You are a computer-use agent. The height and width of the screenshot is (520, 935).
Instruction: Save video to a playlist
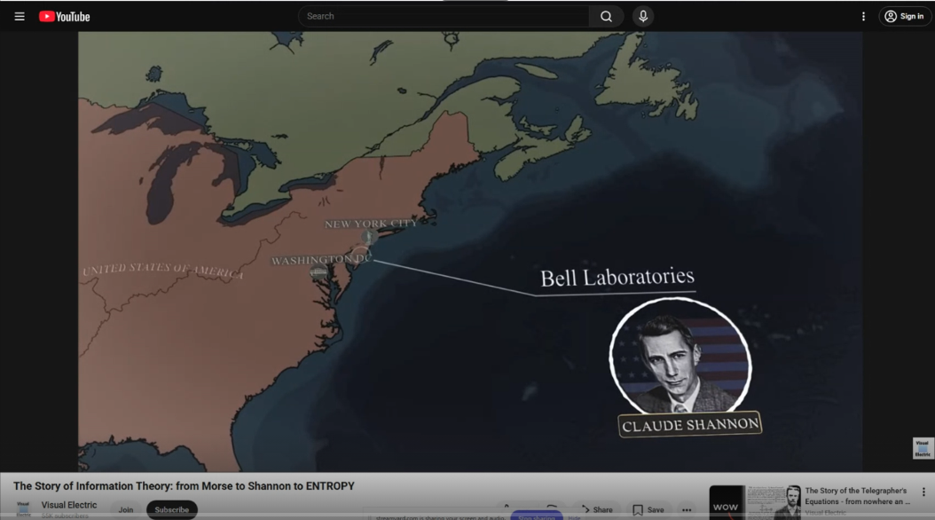tap(648, 510)
